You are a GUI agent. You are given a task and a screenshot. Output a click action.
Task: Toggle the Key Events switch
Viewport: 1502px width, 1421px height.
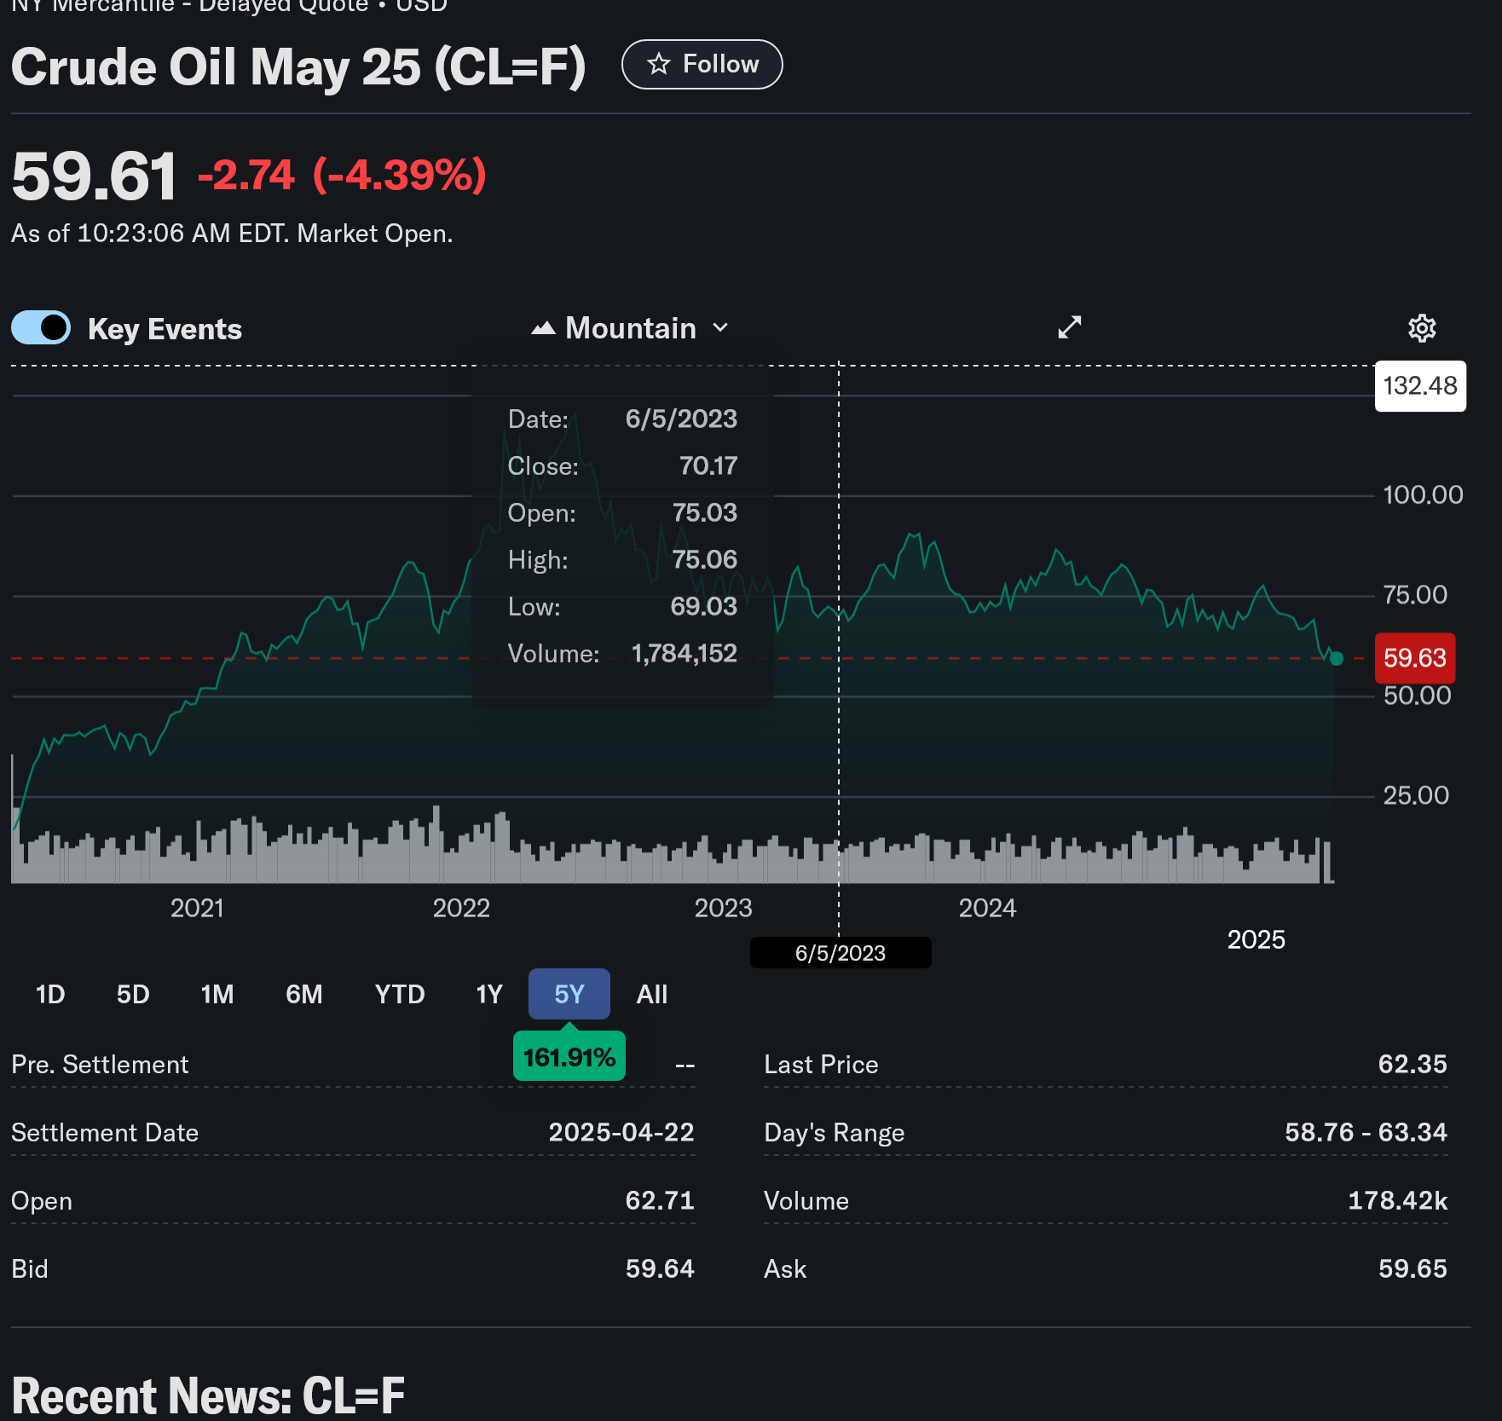click(41, 327)
